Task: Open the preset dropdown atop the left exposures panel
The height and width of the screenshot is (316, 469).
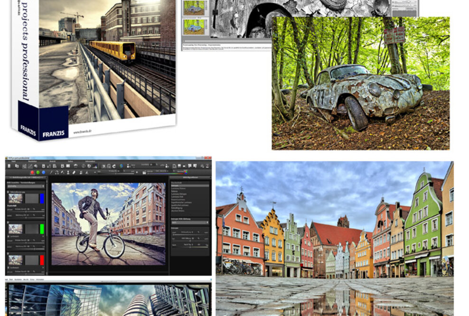Action: [x=26, y=186]
